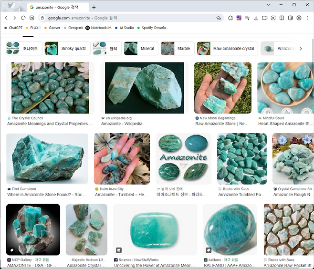Choose the Mineral filter chip
314x269 pixels.
click(x=140, y=49)
